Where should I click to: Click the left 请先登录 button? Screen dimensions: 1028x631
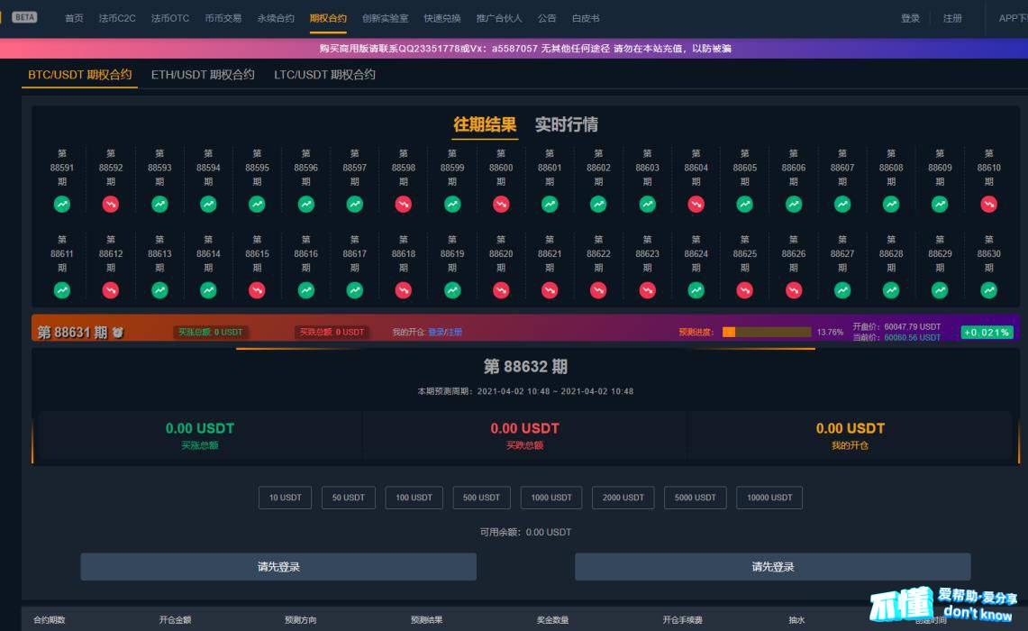pyautogui.click(x=278, y=567)
